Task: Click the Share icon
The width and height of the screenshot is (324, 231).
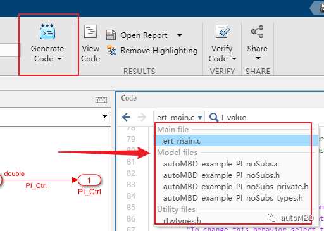Action: click(257, 32)
